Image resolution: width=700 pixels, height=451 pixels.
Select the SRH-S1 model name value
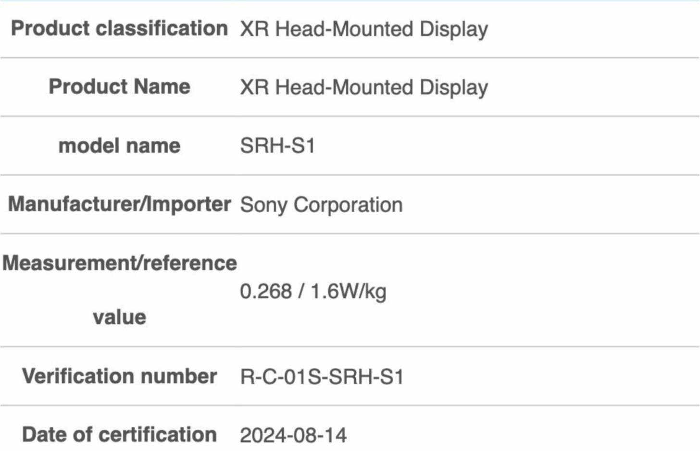coord(277,146)
